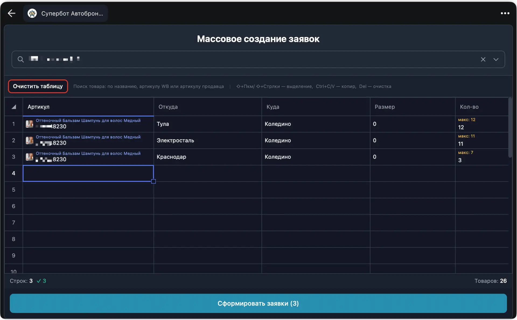The image size is (517, 320).
Task: Open the three-dots more menu
Action: (505, 13)
